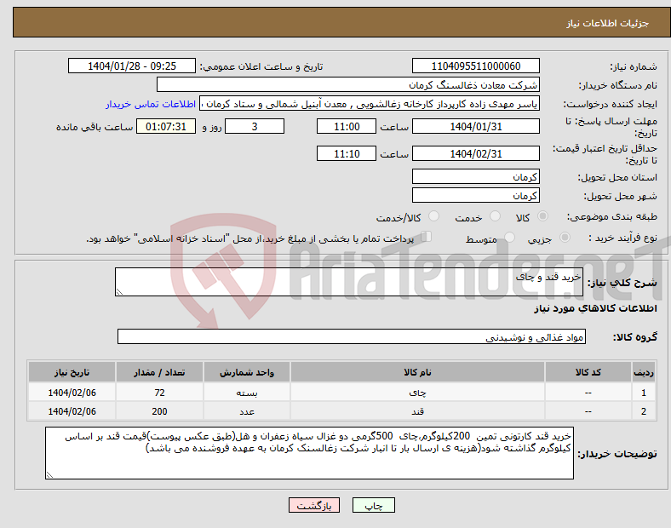Click the شرح کلی نیاز text area

[349, 282]
